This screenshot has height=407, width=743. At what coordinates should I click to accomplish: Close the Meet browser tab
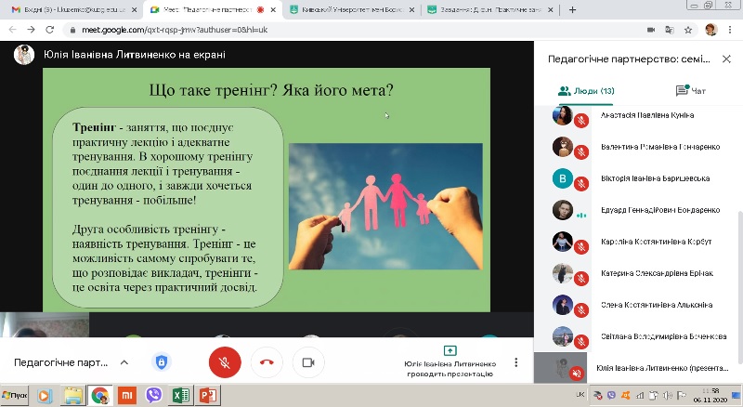[273, 9]
